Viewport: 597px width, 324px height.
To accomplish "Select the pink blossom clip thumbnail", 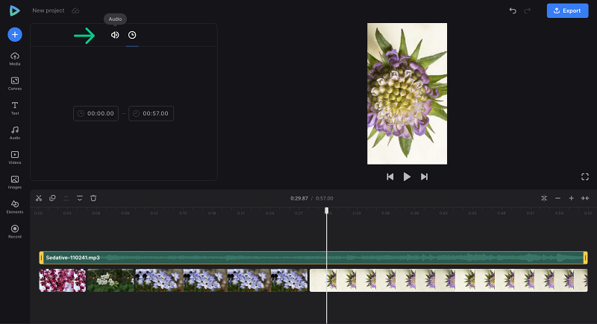I will [x=63, y=280].
